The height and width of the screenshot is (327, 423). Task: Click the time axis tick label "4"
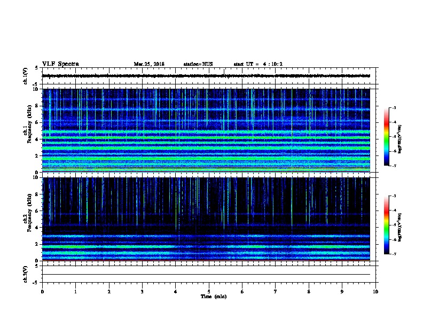tap(176, 291)
